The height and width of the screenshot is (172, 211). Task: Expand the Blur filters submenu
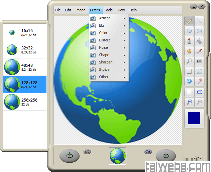coord(109,25)
